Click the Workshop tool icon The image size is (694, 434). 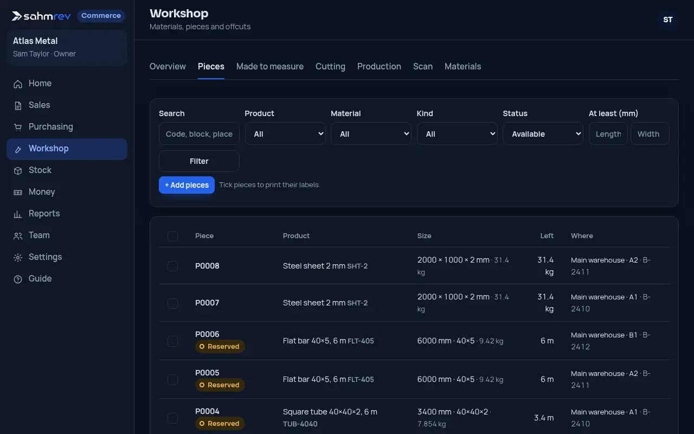18,149
